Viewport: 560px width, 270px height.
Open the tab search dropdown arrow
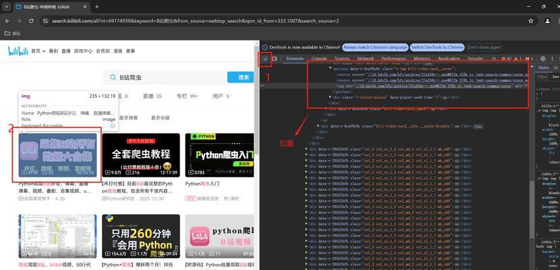tap(7, 7)
